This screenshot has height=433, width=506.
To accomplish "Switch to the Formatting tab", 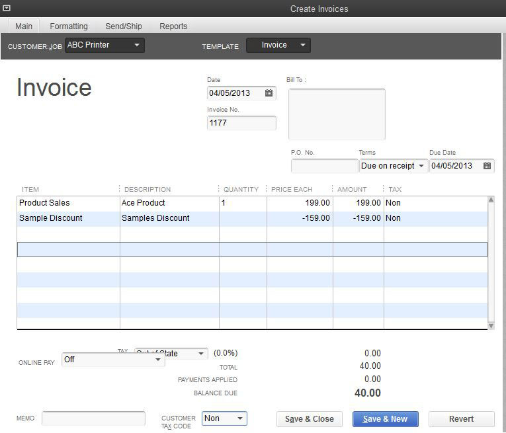I will [69, 26].
